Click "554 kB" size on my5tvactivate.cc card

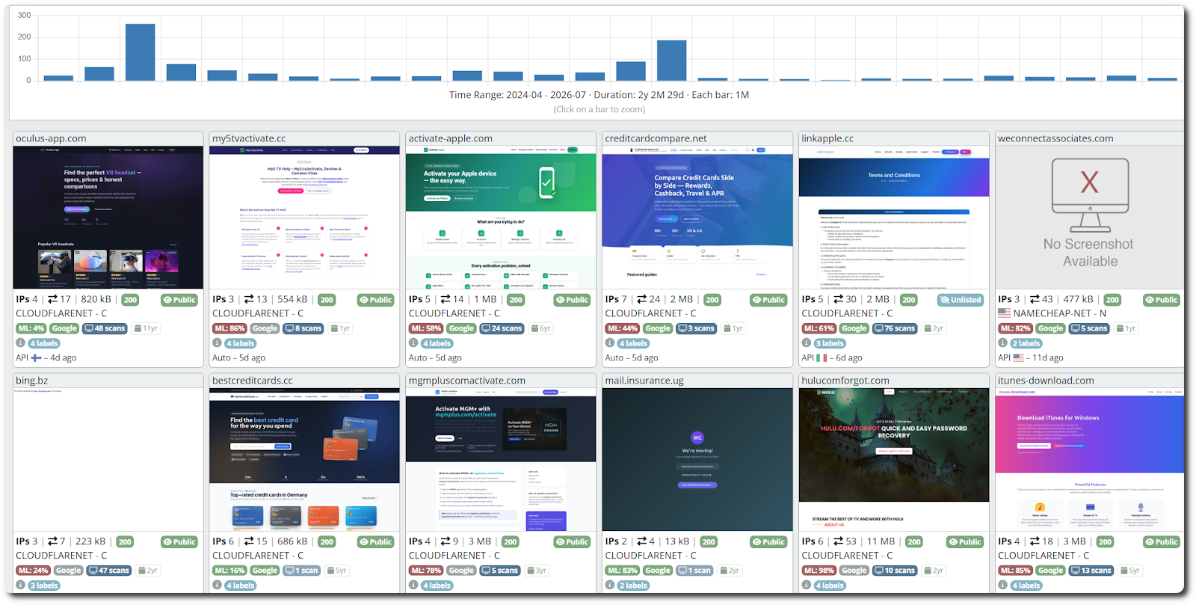(x=292, y=299)
